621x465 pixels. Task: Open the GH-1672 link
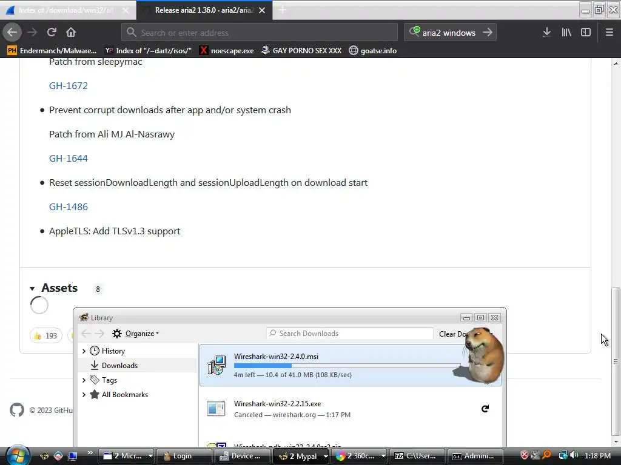click(69, 85)
